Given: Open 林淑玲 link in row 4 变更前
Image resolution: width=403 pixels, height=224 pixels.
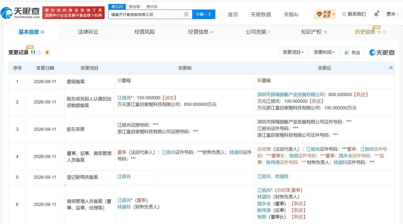Looking at the screenshot, I should click(236, 152).
